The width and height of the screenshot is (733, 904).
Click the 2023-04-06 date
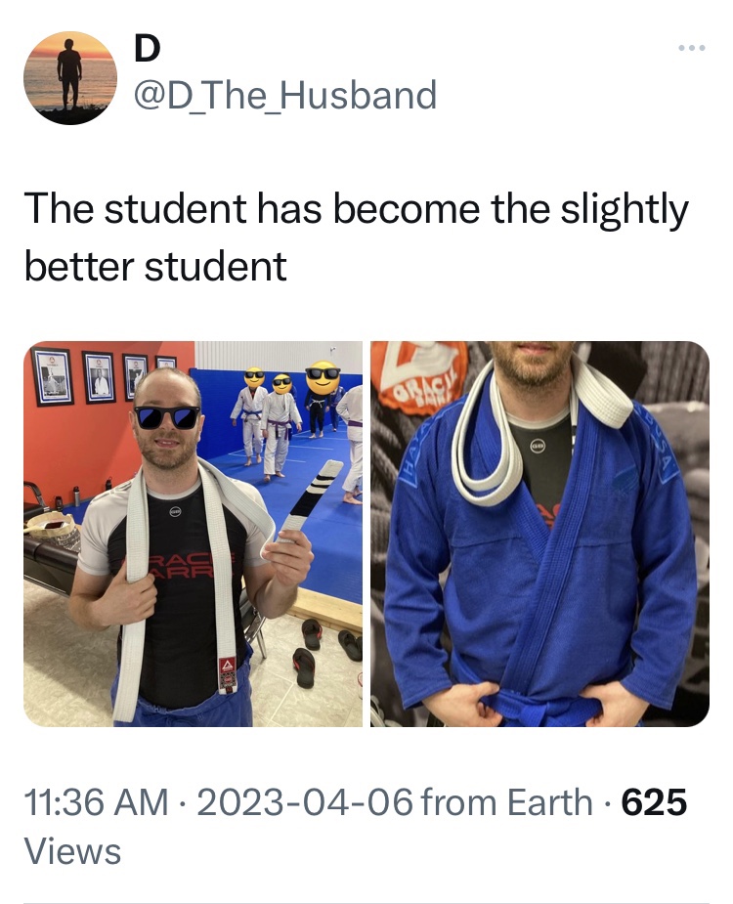point(305,802)
